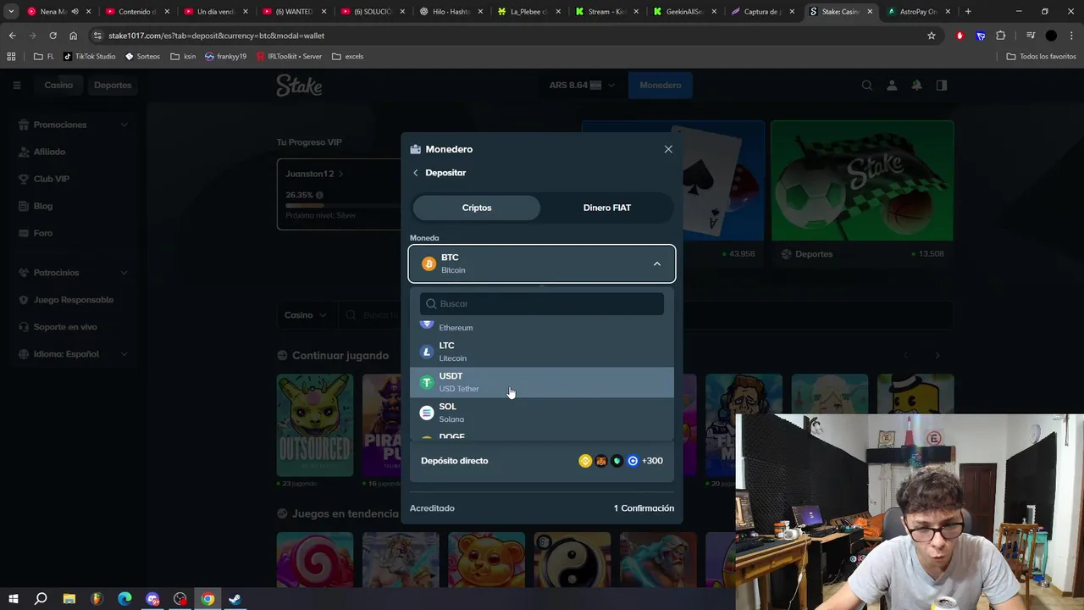This screenshot has height=610, width=1084.
Task: Expand the Idioma: Español language selector
Action: [73, 354]
